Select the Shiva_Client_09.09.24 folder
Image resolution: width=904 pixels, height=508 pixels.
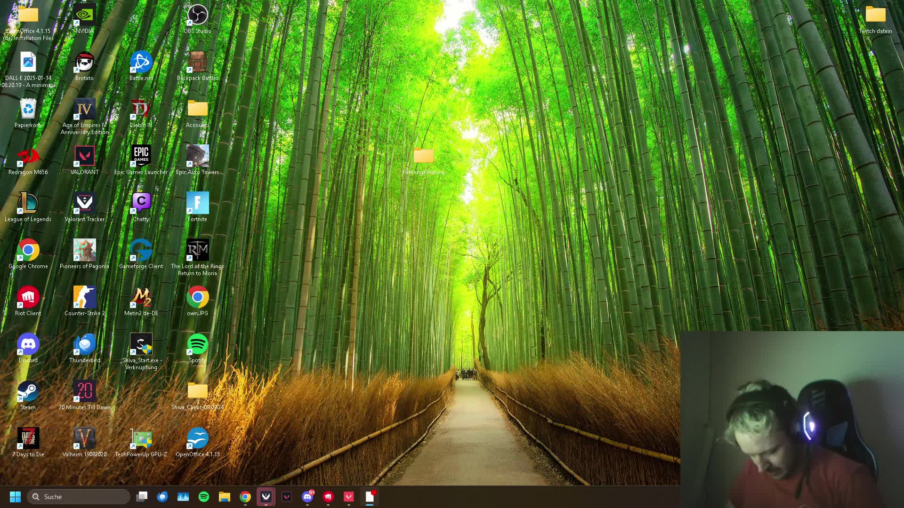(197, 395)
